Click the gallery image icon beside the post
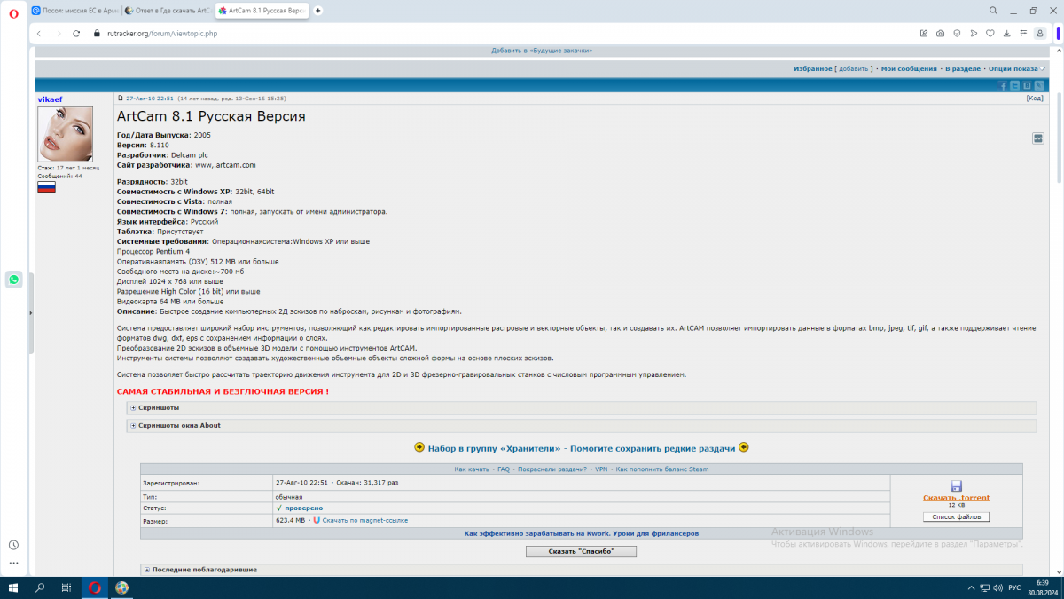The image size is (1064, 599). (x=1037, y=138)
